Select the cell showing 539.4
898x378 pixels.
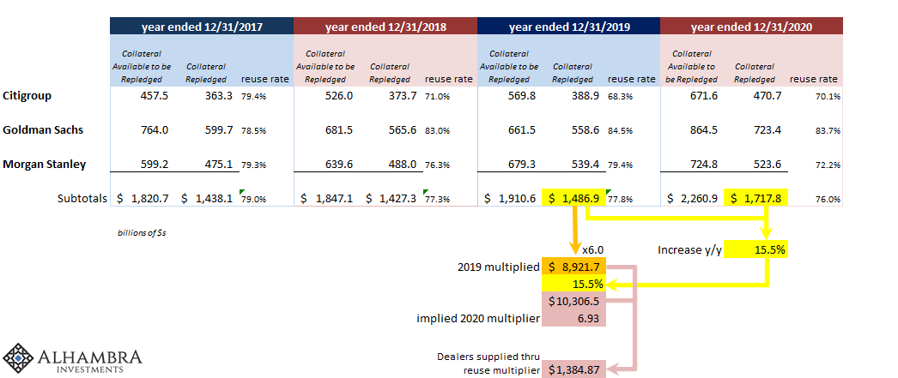[x=586, y=165]
